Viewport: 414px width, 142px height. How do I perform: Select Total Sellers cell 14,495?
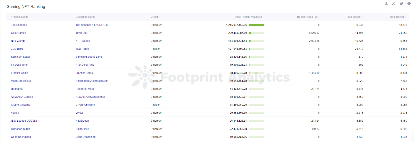coord(359,33)
